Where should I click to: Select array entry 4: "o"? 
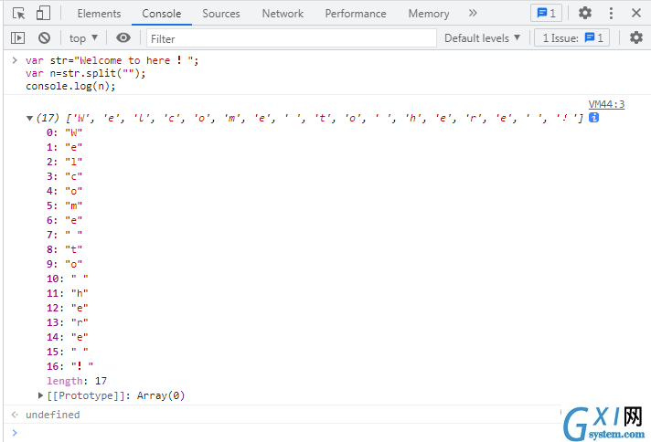coord(64,191)
